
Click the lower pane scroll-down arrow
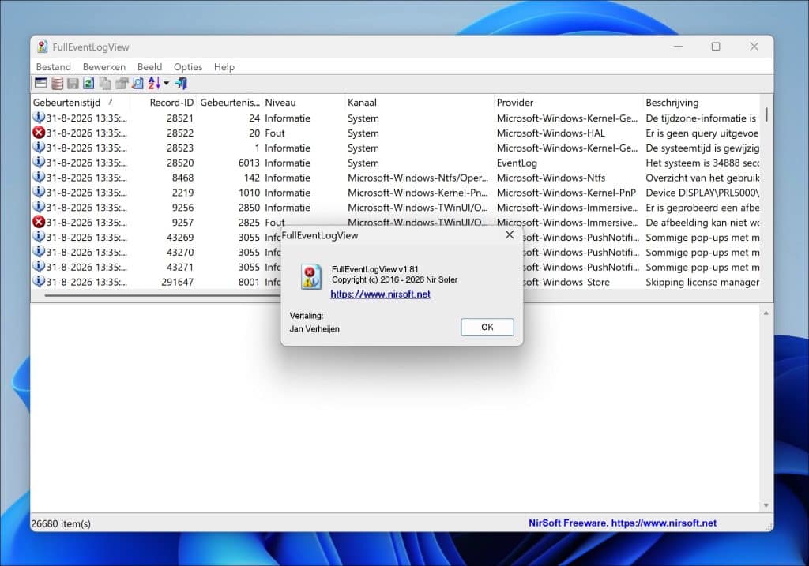tap(766, 506)
